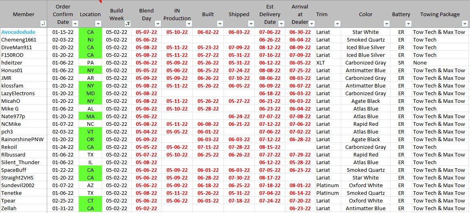
Task: Select the green CA cell in Avocadodude's row
Action: 90,32
